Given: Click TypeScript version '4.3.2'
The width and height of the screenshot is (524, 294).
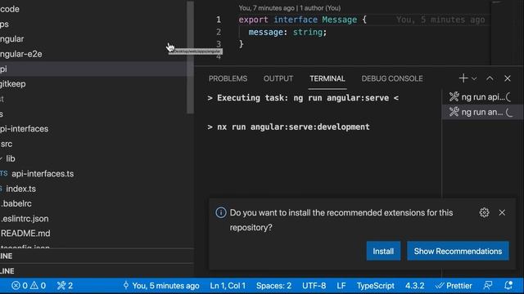Looking at the screenshot, I should pyautogui.click(x=415, y=286).
